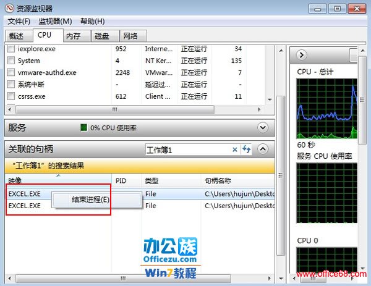Click the round arrow button above graphs
The height and width of the screenshot is (286, 371).
(302, 55)
